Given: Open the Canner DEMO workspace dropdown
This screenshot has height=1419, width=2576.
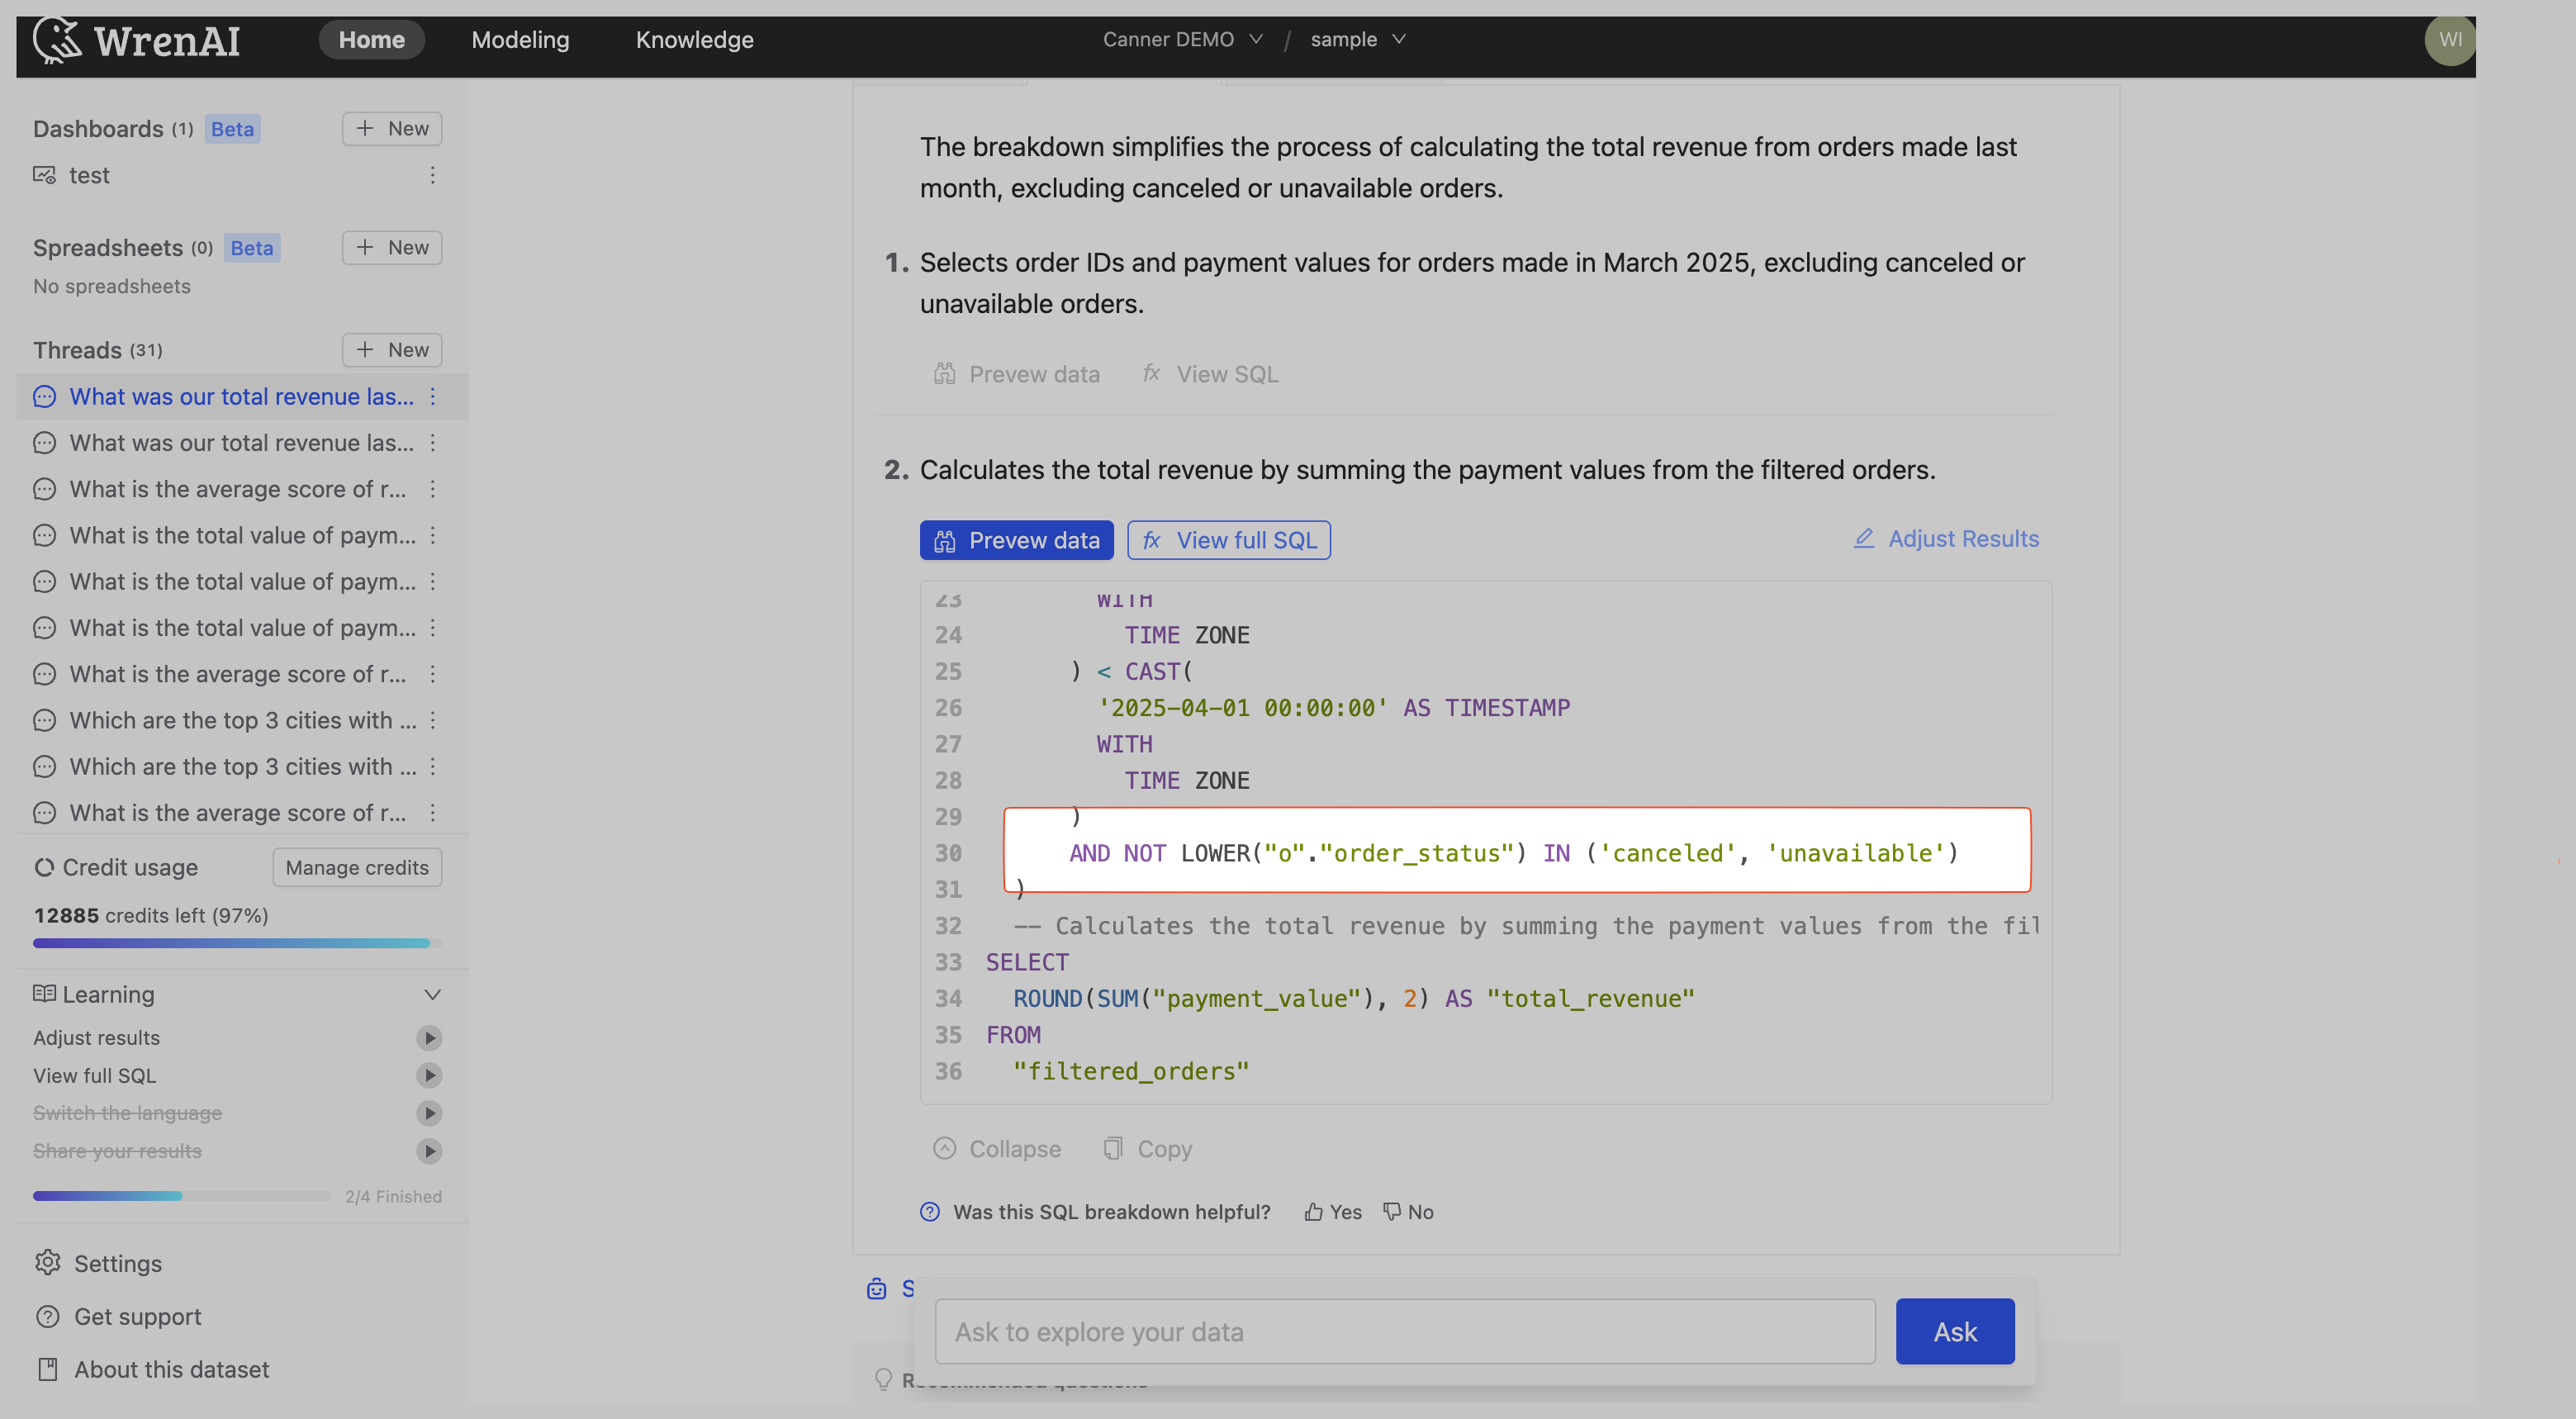Looking at the screenshot, I should [1182, 39].
